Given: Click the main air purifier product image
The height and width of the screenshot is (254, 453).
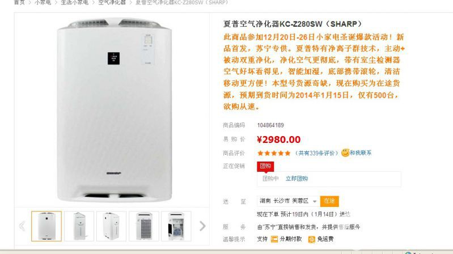Looking at the screenshot, I should [114, 110].
